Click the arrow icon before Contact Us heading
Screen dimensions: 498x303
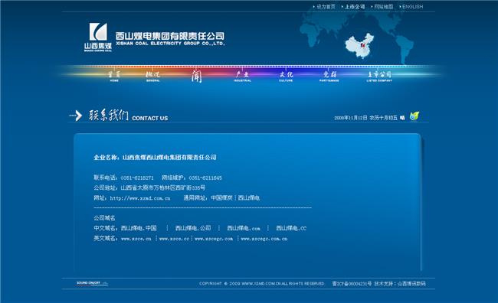point(76,116)
